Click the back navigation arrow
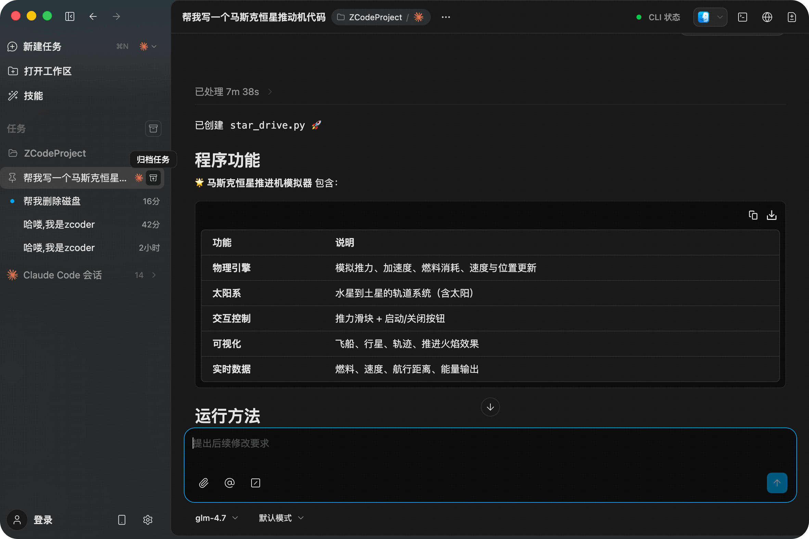Viewport: 809px width, 539px height. (x=93, y=16)
